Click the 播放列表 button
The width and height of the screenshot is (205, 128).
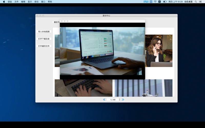pyautogui.click(x=56, y=22)
